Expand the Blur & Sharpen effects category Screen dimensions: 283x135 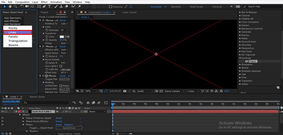[x=240, y=12]
